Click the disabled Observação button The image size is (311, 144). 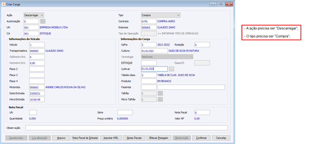(182, 138)
